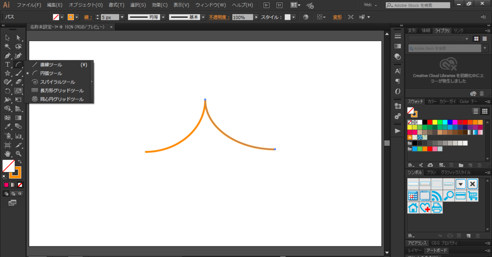Open the Web workspace switcher
This screenshot has height=257, width=492.
point(370,5)
